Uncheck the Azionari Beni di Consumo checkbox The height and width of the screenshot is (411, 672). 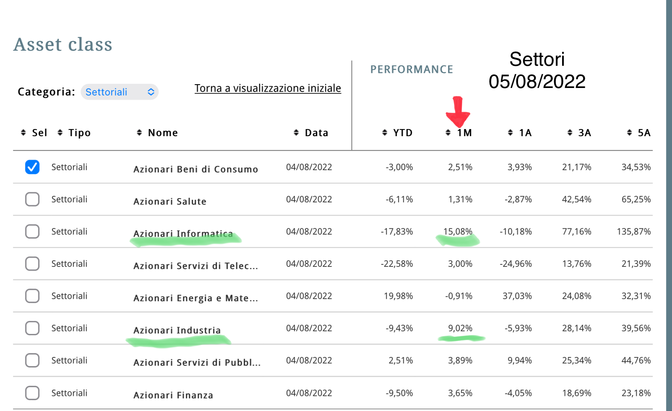(x=32, y=167)
